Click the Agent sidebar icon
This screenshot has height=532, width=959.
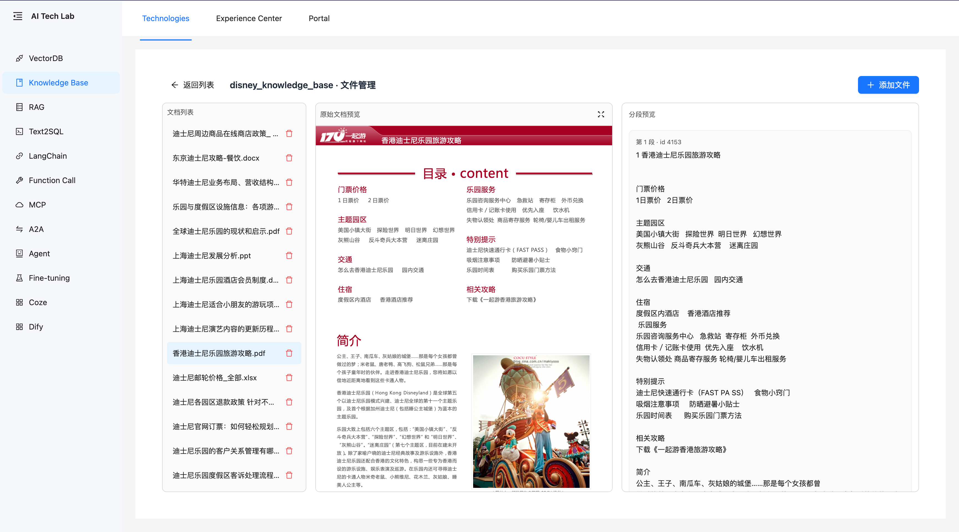point(19,253)
